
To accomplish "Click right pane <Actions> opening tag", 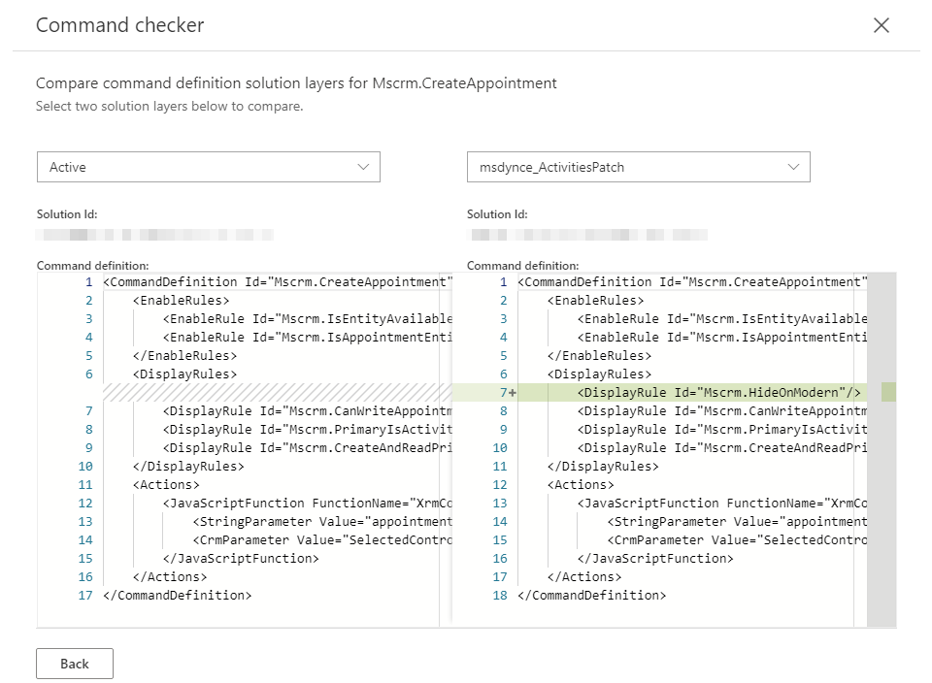I will [x=581, y=485].
